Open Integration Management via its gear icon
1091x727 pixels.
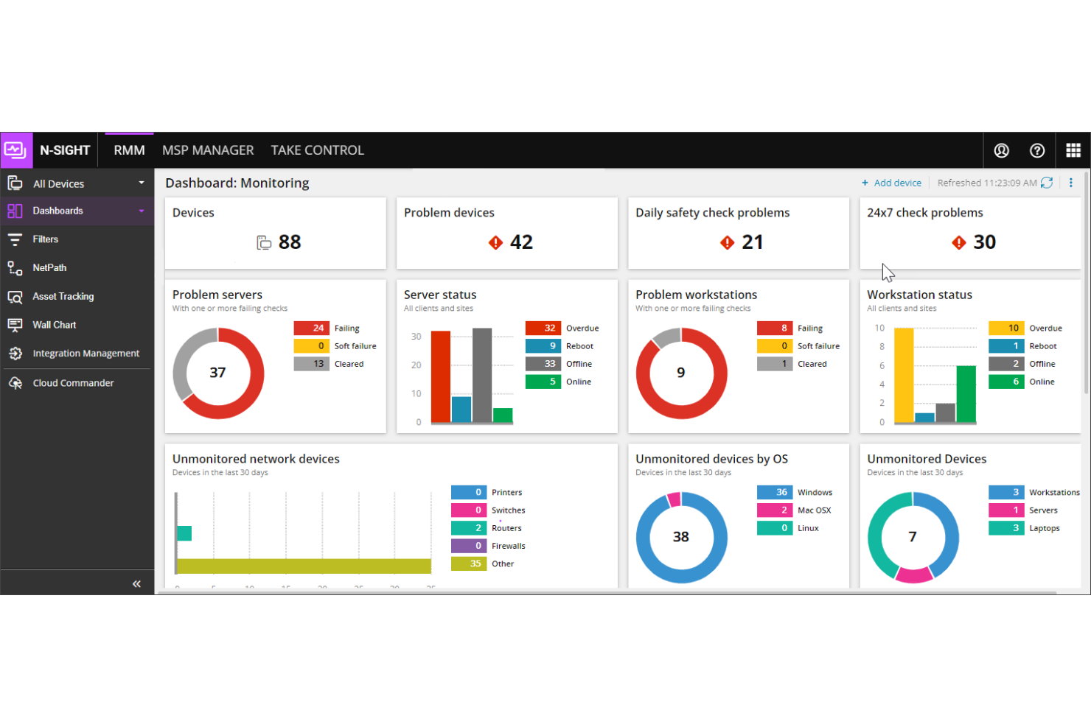[15, 353]
